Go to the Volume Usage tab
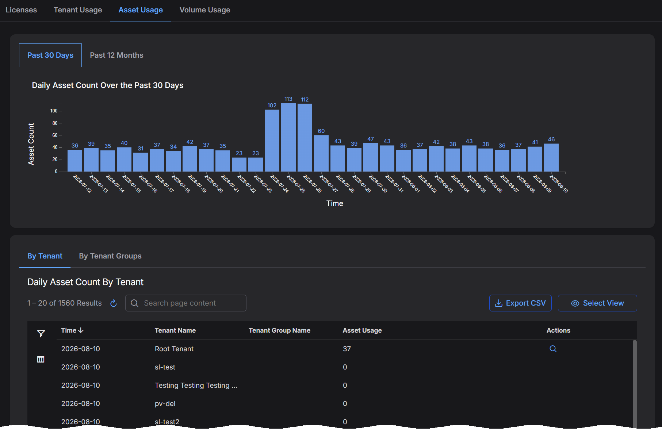662x429 pixels. click(205, 10)
